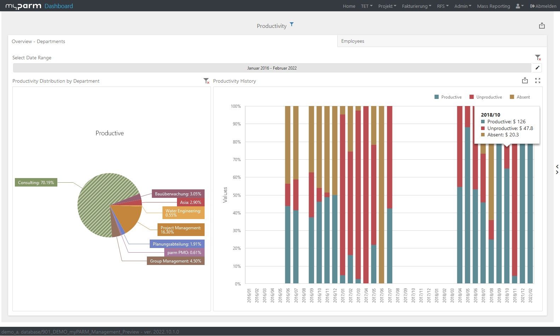Open the Admin dropdown menu
The width and height of the screenshot is (560, 336).
[x=463, y=6]
